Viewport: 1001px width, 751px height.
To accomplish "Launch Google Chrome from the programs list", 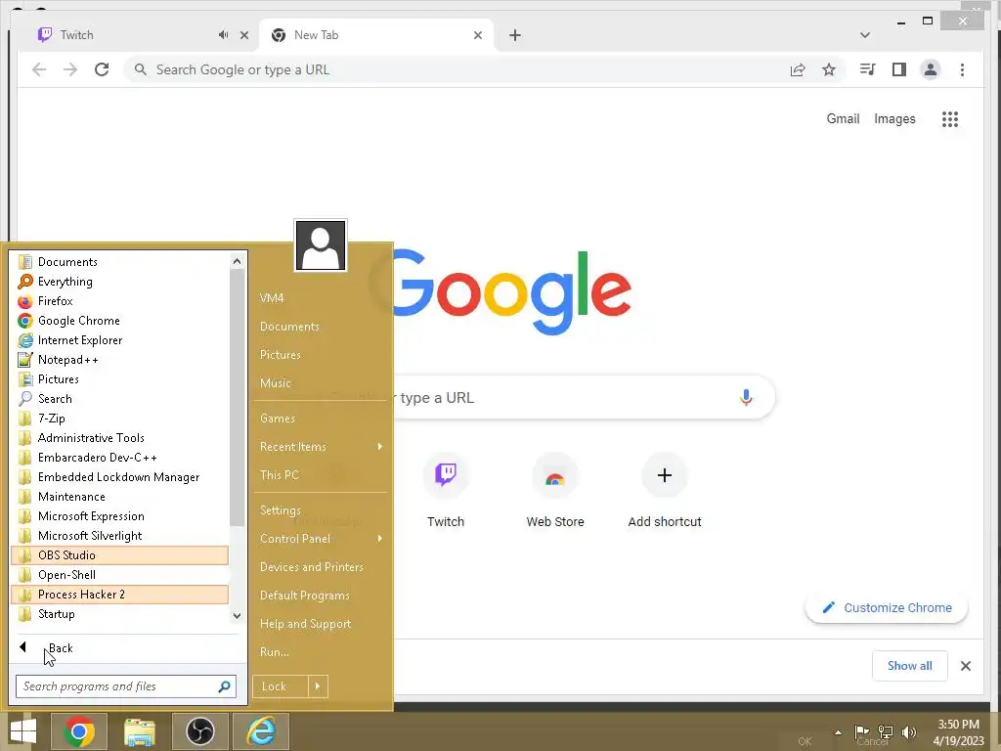I will pyautogui.click(x=120, y=321).
